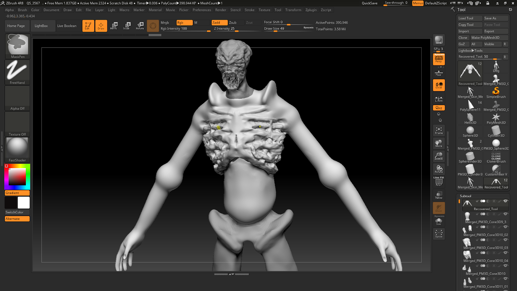The height and width of the screenshot is (291, 517).
Task: Collapse the Subtool palette section
Action: [x=466, y=196]
